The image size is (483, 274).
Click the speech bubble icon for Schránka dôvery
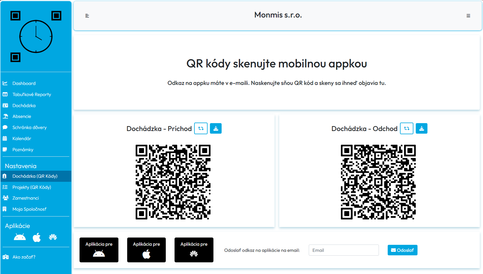(5, 127)
